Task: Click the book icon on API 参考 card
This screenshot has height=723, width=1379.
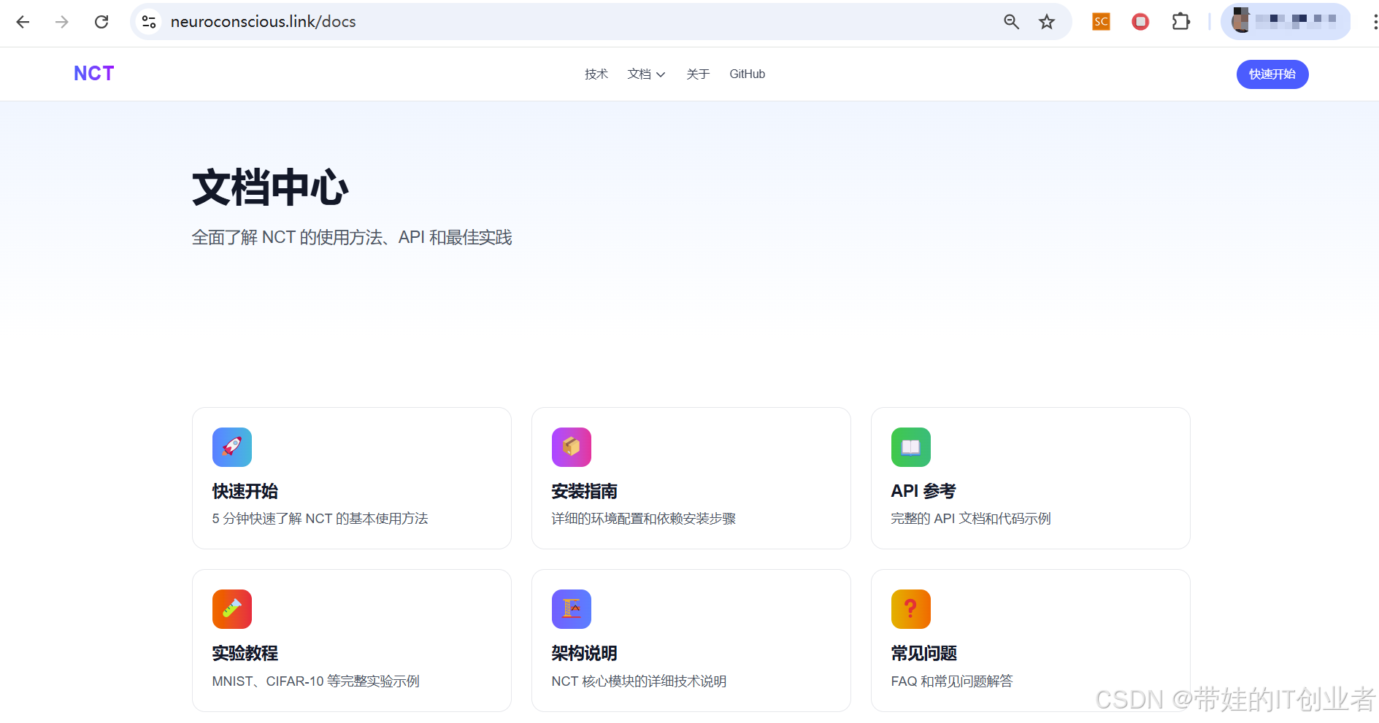Action: pyautogui.click(x=911, y=447)
